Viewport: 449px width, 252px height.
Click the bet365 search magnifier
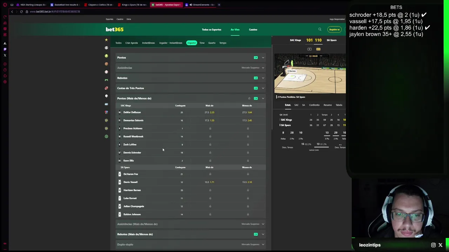(x=320, y=29)
